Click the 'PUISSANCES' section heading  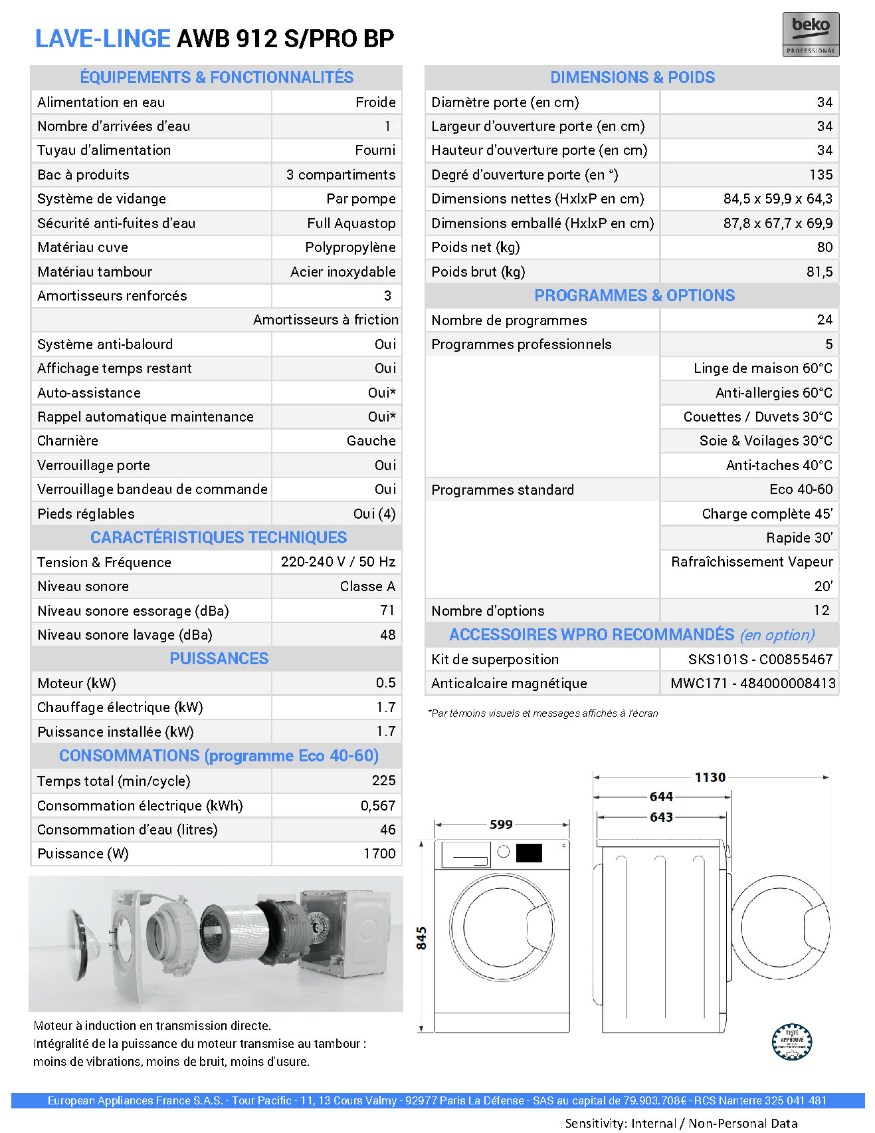pyautogui.click(x=219, y=658)
